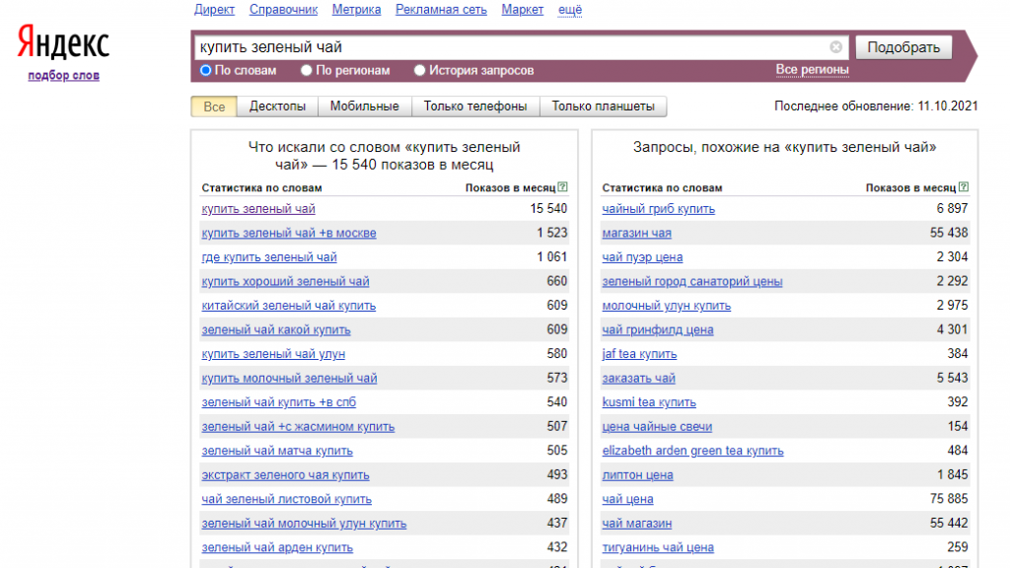Select the 'По словам' radio button

coord(206,70)
